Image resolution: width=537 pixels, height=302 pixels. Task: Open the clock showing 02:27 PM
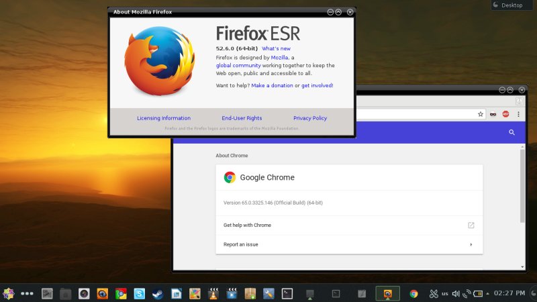tap(509, 293)
